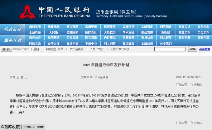Go to 音频视频 section
The width and height of the screenshot is (212, 130).
128,38
